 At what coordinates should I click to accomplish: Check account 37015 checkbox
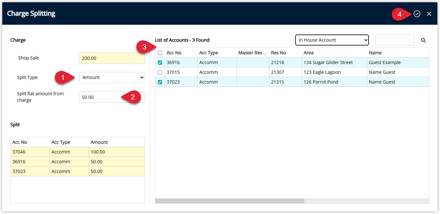click(160, 72)
